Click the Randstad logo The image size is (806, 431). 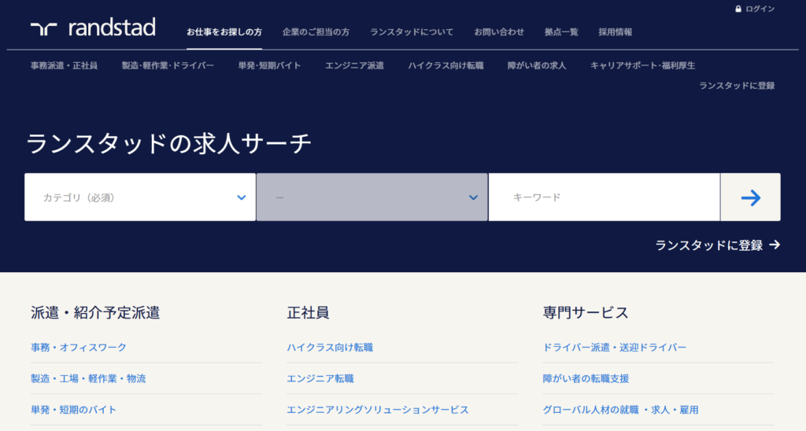(93, 28)
